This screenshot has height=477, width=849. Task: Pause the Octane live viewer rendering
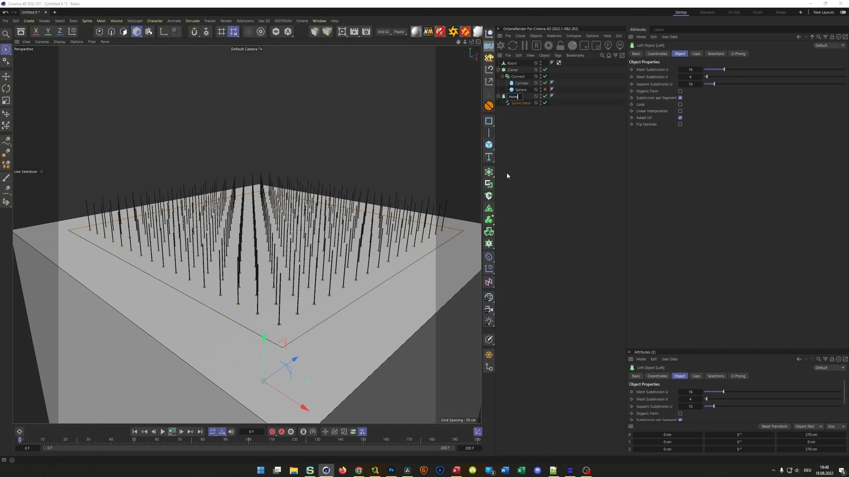[x=525, y=45]
